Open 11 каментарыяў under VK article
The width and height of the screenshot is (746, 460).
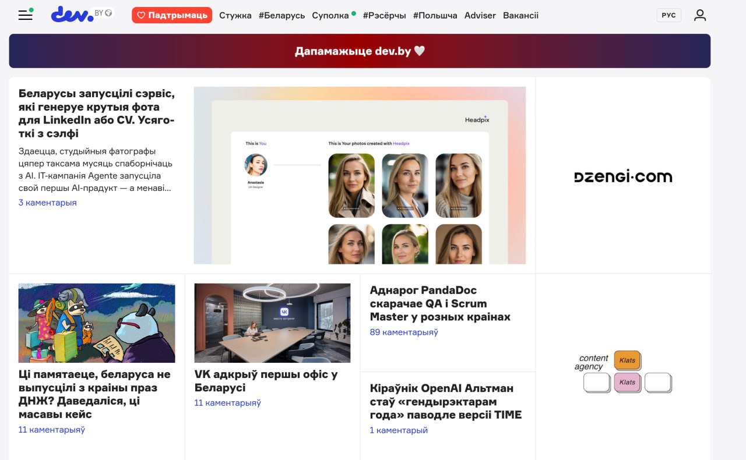tap(228, 403)
